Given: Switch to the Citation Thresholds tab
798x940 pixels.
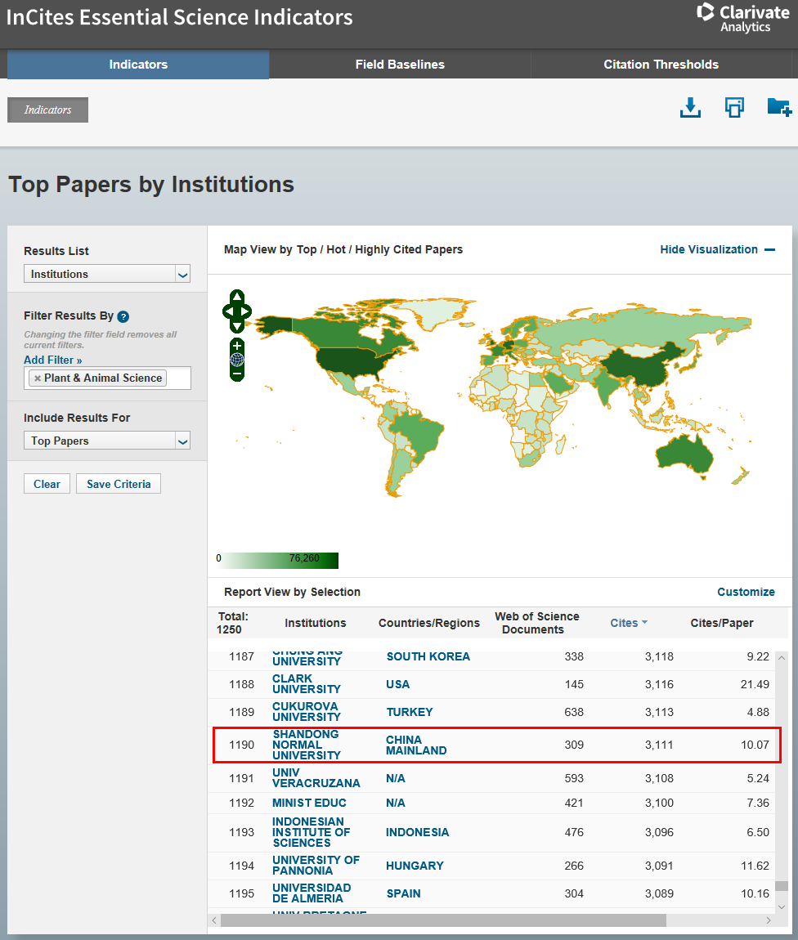Looking at the screenshot, I should pos(661,64).
